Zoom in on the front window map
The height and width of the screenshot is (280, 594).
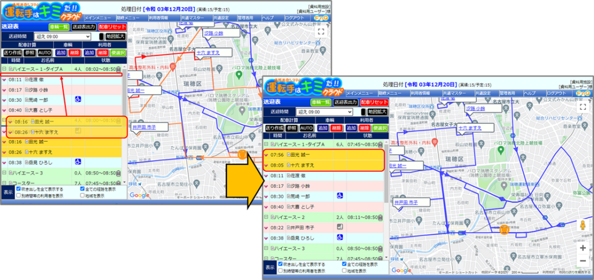point(582,248)
